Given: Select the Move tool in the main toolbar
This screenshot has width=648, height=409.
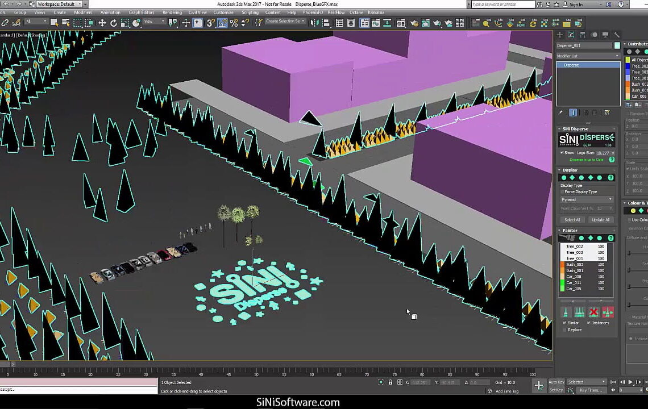Looking at the screenshot, I should pos(102,23).
